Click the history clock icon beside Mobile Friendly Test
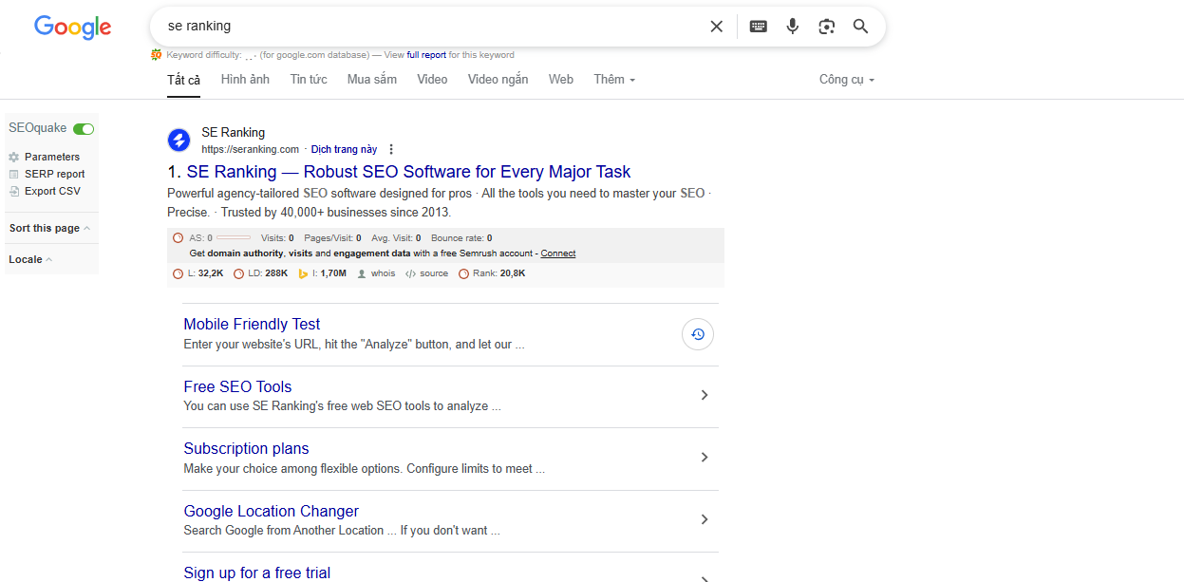The width and height of the screenshot is (1184, 582). (x=698, y=334)
